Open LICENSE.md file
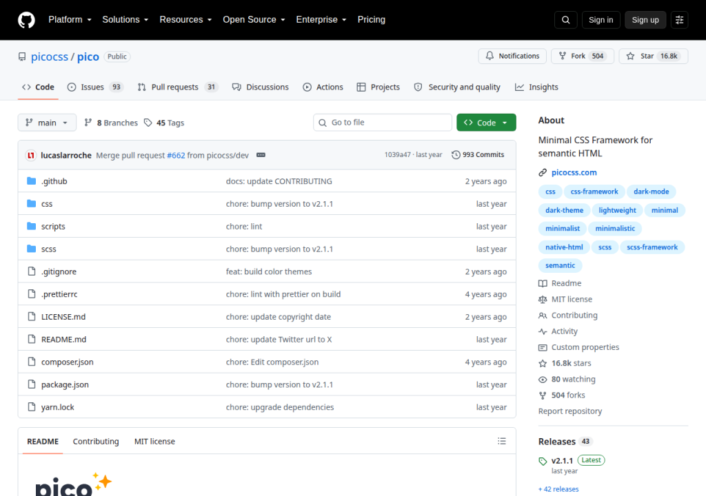Screen dimensions: 706x496 click(x=63, y=317)
